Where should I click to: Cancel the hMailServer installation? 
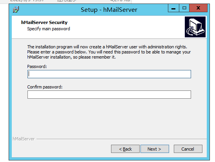[188, 149]
